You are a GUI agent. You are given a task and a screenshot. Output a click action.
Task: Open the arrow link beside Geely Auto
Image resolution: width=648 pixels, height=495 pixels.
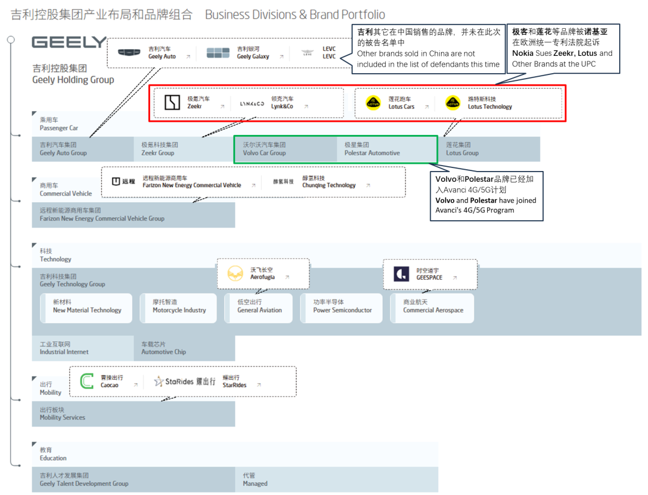tap(188, 57)
